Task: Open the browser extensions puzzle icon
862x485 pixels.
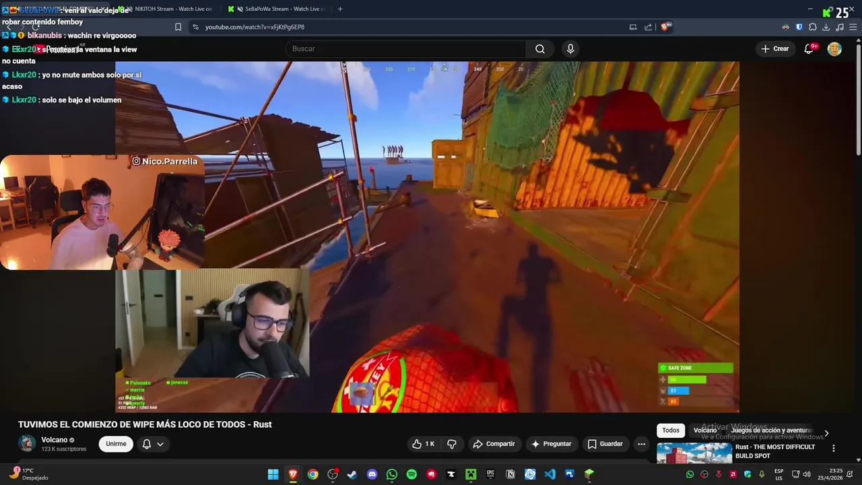Action: 813,27
